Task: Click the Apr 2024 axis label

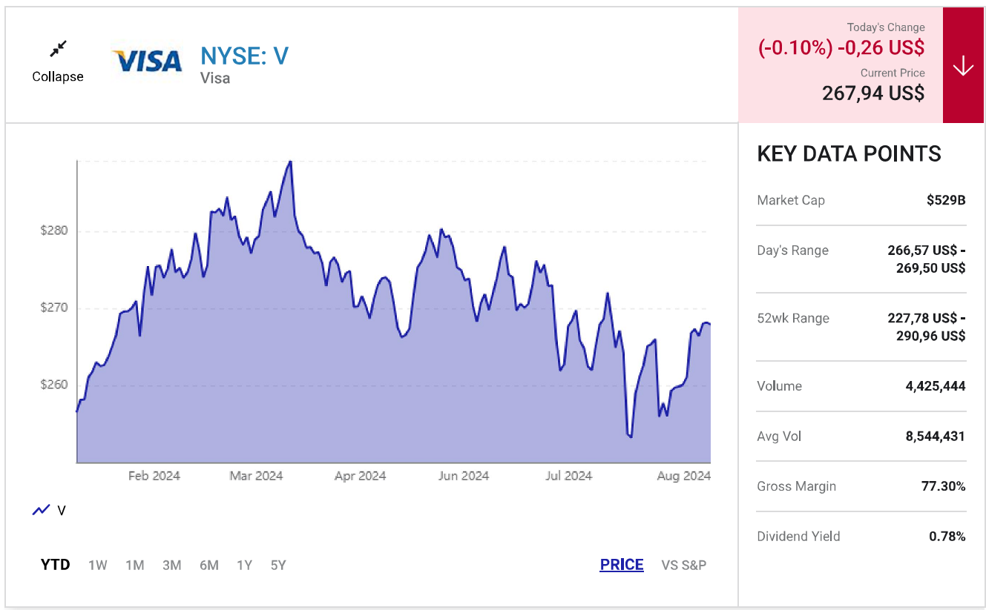Action: coord(361,476)
